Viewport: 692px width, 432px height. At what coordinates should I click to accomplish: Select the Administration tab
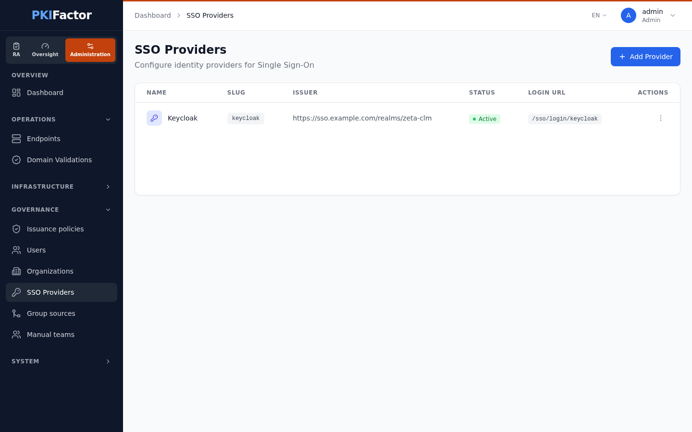[90, 50]
